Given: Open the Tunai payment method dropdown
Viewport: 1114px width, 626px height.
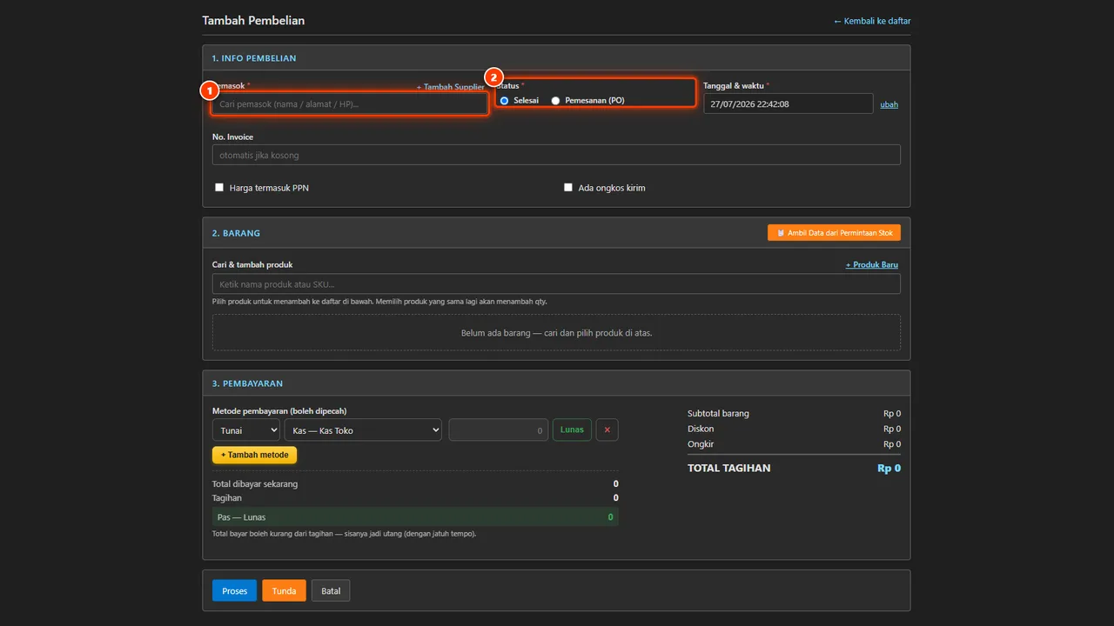Looking at the screenshot, I should [x=246, y=430].
